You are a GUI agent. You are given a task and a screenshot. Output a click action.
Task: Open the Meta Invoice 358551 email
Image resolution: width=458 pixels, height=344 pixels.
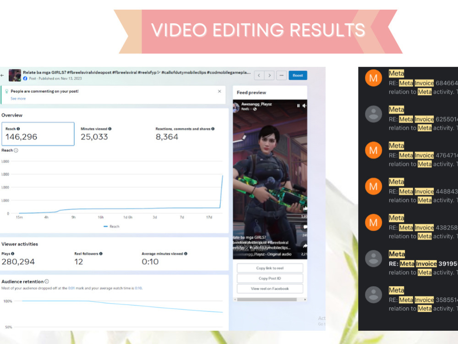409,299
